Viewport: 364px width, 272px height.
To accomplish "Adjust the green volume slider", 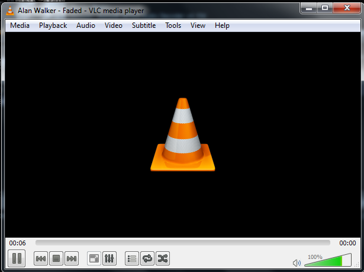I will click(328, 260).
